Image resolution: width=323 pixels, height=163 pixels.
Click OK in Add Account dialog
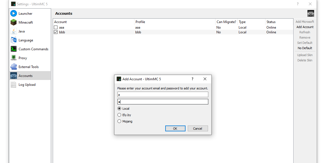(x=175, y=128)
